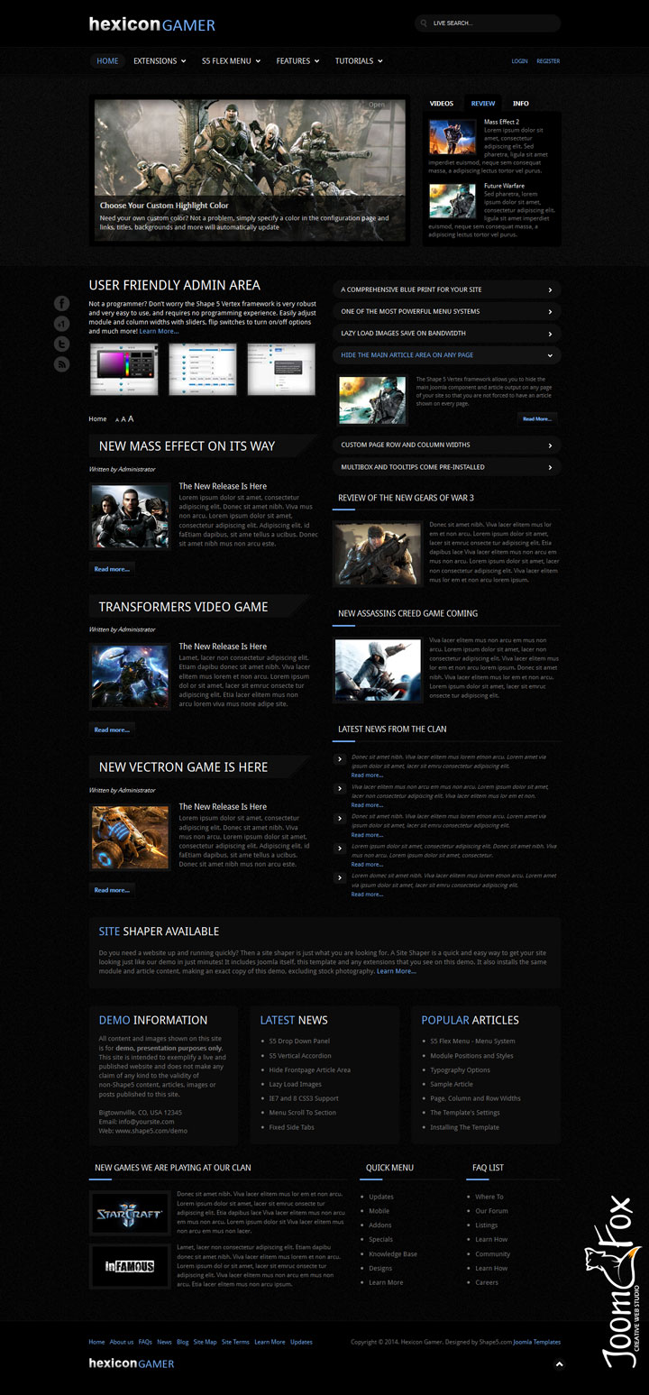Click the arrow beside the first clan news item
This screenshot has width=649, height=1395.
click(x=340, y=759)
